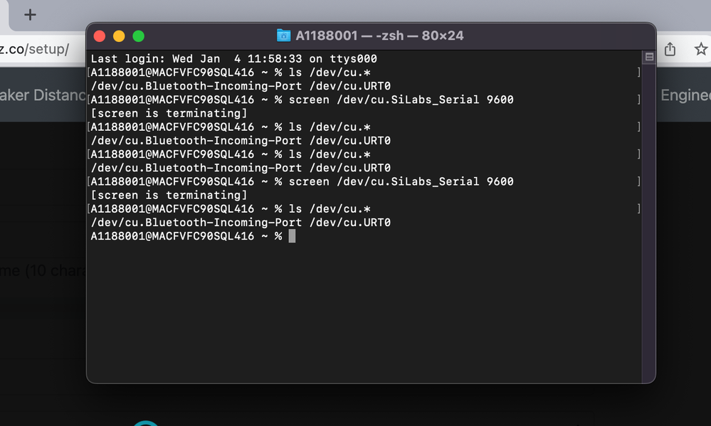Minimize the Terminal window using yellow button

click(119, 36)
